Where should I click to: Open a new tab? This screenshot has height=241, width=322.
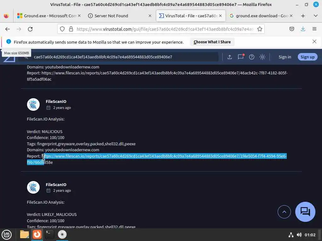[303, 16]
